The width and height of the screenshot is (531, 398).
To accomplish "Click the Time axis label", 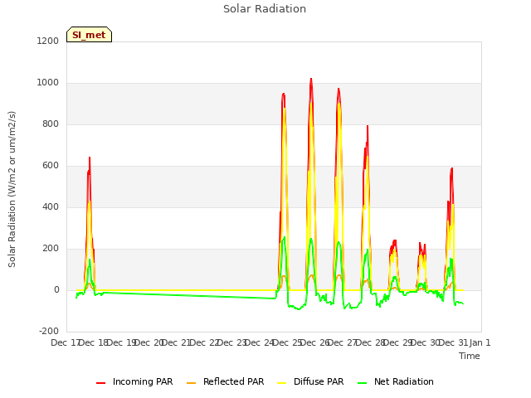I will click(x=470, y=356).
